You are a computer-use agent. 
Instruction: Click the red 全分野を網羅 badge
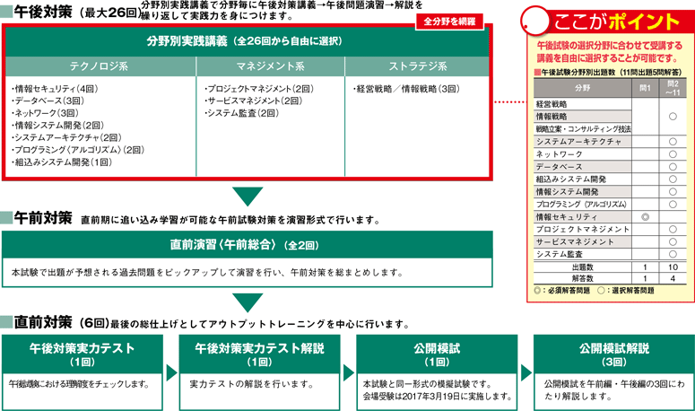[x=455, y=19]
